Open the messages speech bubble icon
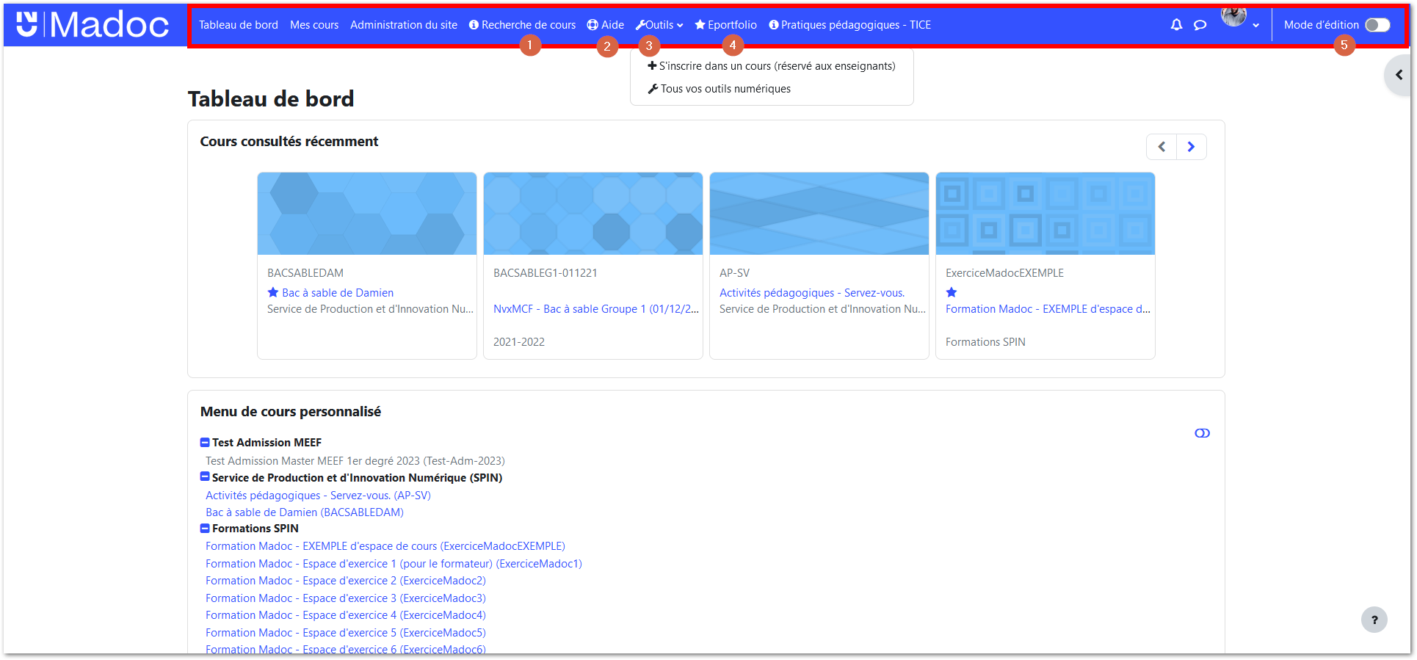 [1200, 25]
